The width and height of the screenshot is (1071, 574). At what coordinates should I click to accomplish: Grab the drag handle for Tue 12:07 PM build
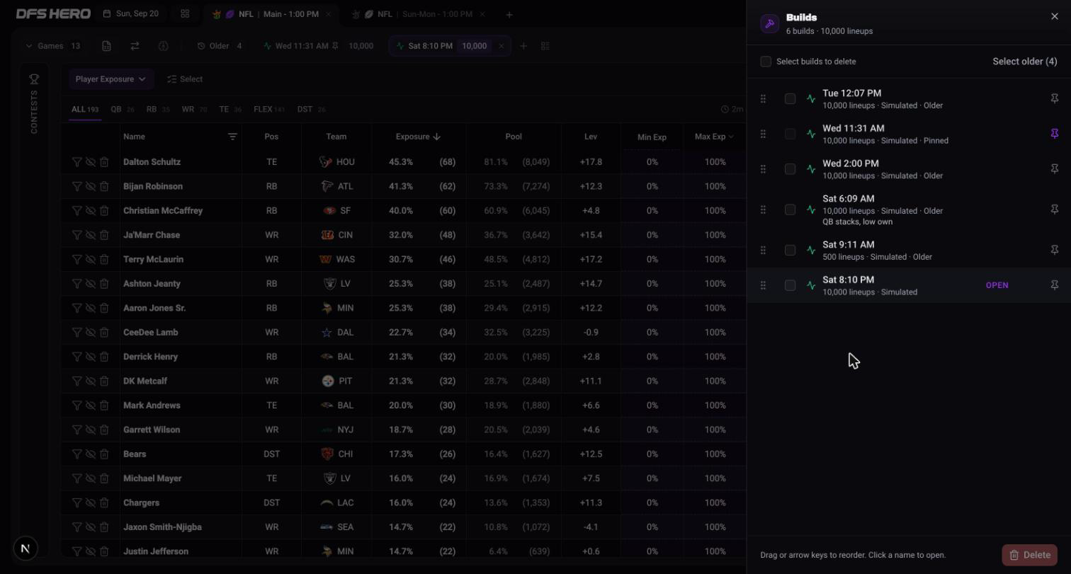click(763, 99)
